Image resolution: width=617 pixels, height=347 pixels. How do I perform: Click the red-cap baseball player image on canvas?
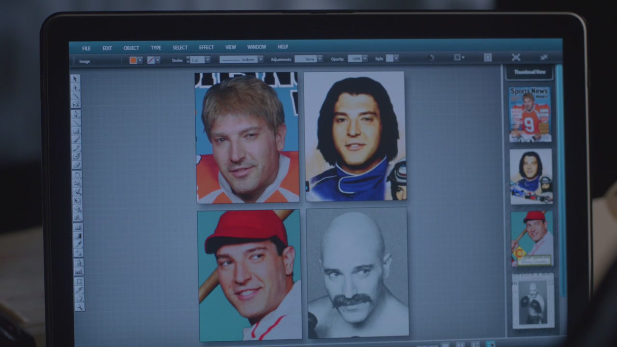coord(249,275)
